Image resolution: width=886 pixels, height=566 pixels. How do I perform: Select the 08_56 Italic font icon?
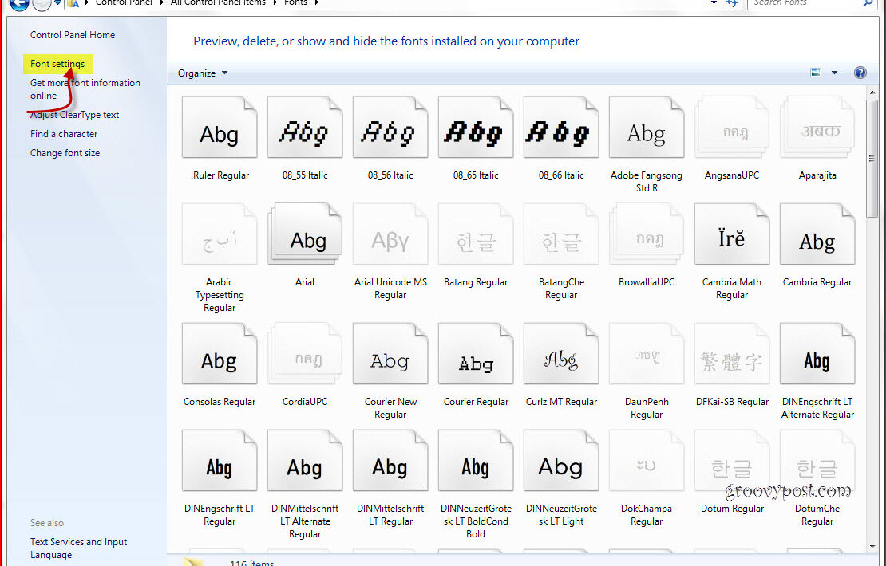click(390, 127)
